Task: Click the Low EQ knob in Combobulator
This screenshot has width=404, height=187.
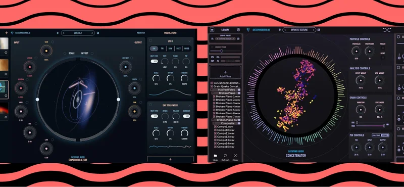Action: pos(46,149)
